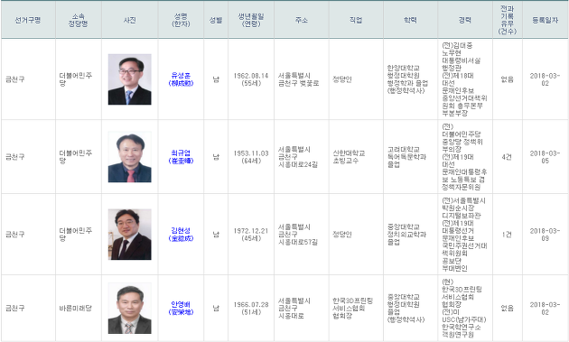Click 정당인 occupation in 김현성 row
569x342 pixels.
pos(341,235)
